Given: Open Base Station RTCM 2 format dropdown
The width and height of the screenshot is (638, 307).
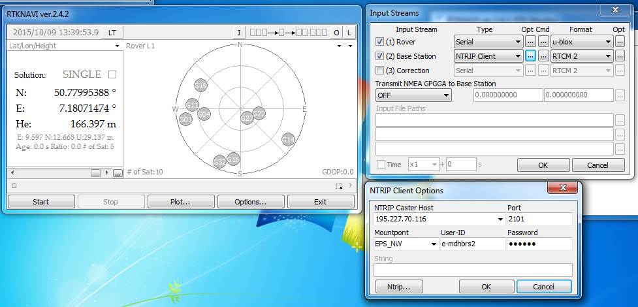Looking at the screenshot, I should pos(581,56).
